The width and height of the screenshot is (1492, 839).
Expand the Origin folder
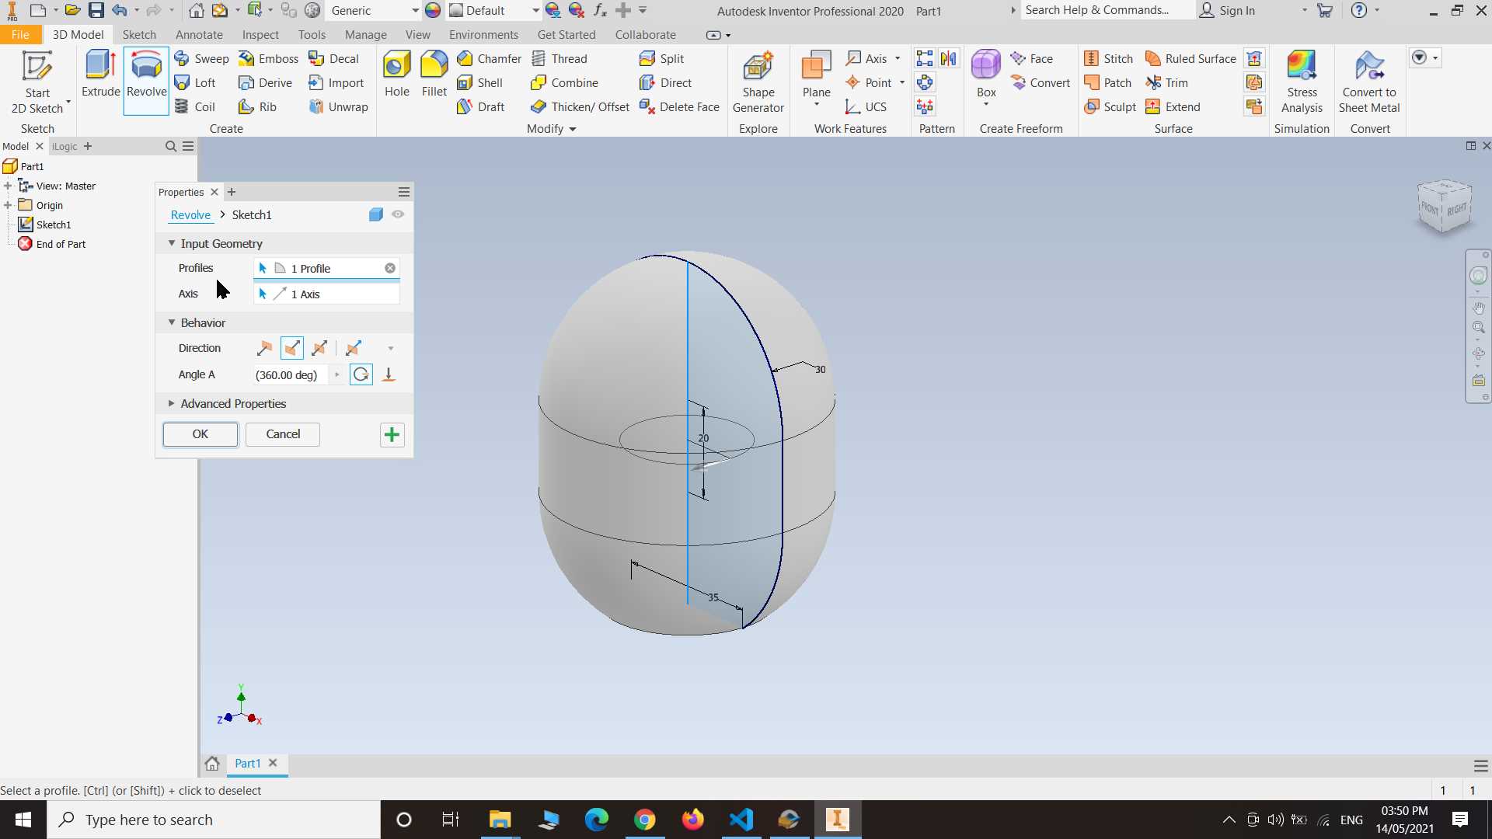(x=8, y=206)
